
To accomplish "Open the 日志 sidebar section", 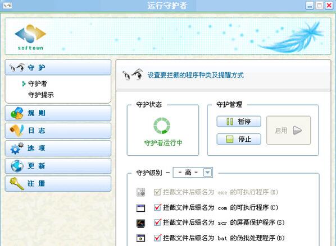I will (x=58, y=131).
